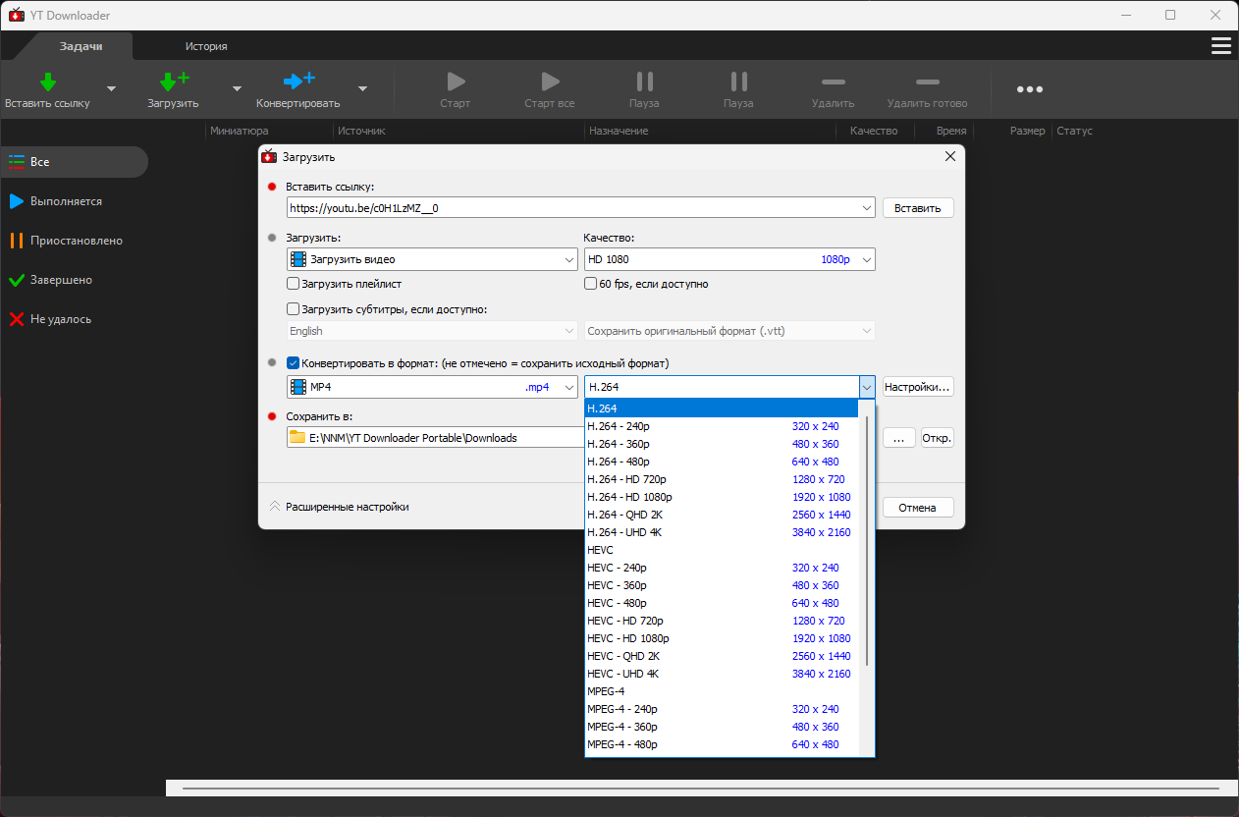Switch to the История tab
Screen dimensions: 1239x817
coord(206,46)
